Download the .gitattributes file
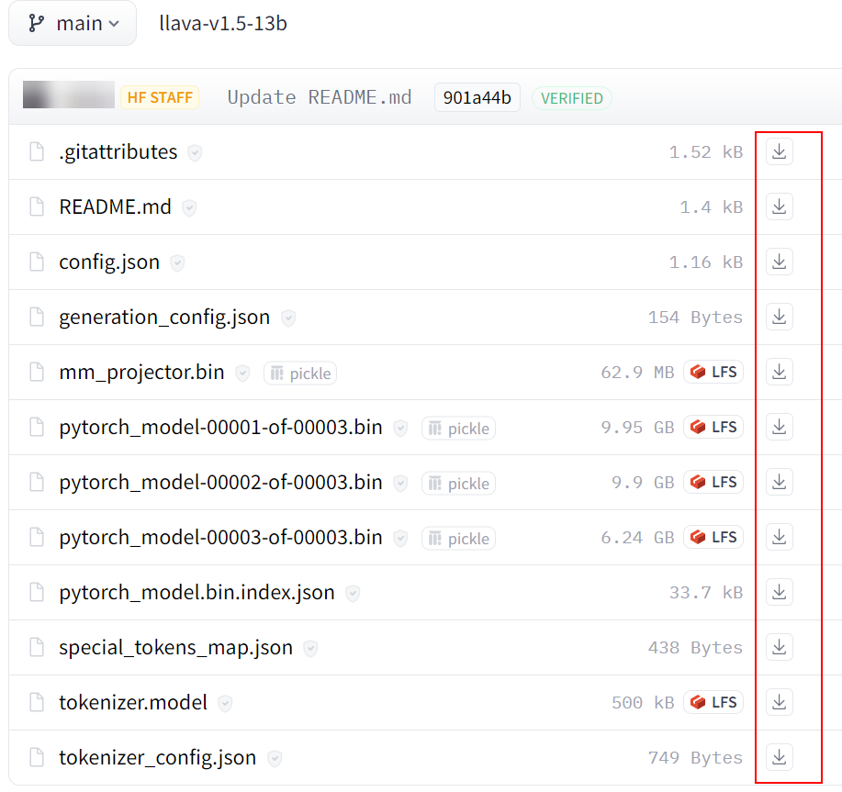This screenshot has height=792, width=842. coord(780,151)
